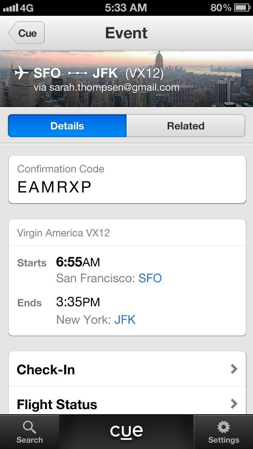Tap the Cue logo in bottom bar

(x=126, y=431)
